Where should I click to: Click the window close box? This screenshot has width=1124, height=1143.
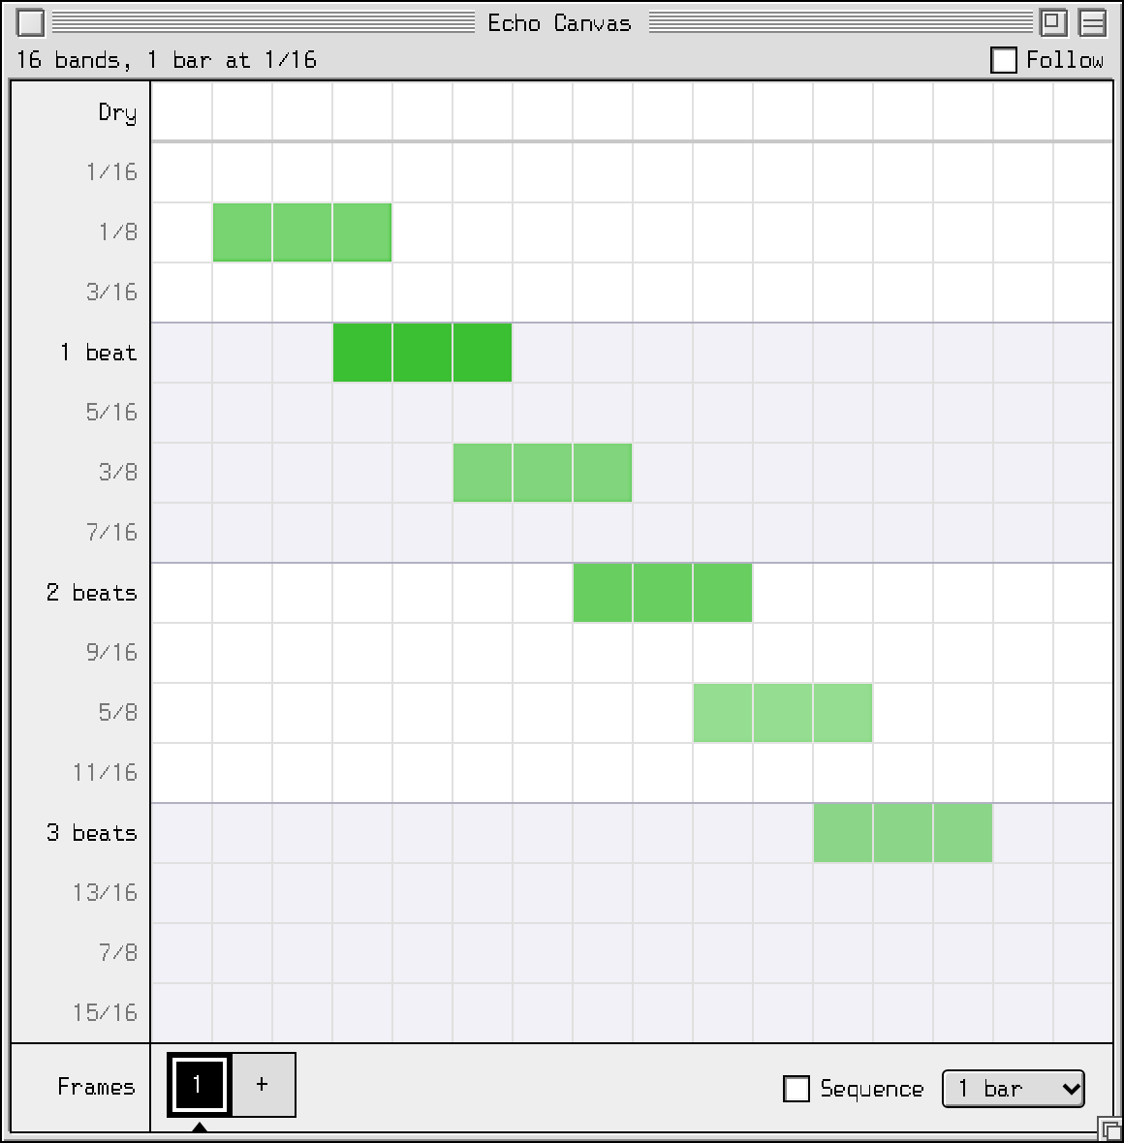click(30, 22)
